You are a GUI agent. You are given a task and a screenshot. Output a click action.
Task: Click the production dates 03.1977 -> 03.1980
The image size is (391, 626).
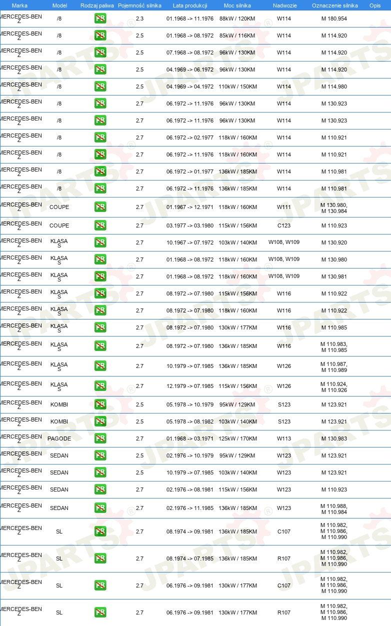pos(190,226)
